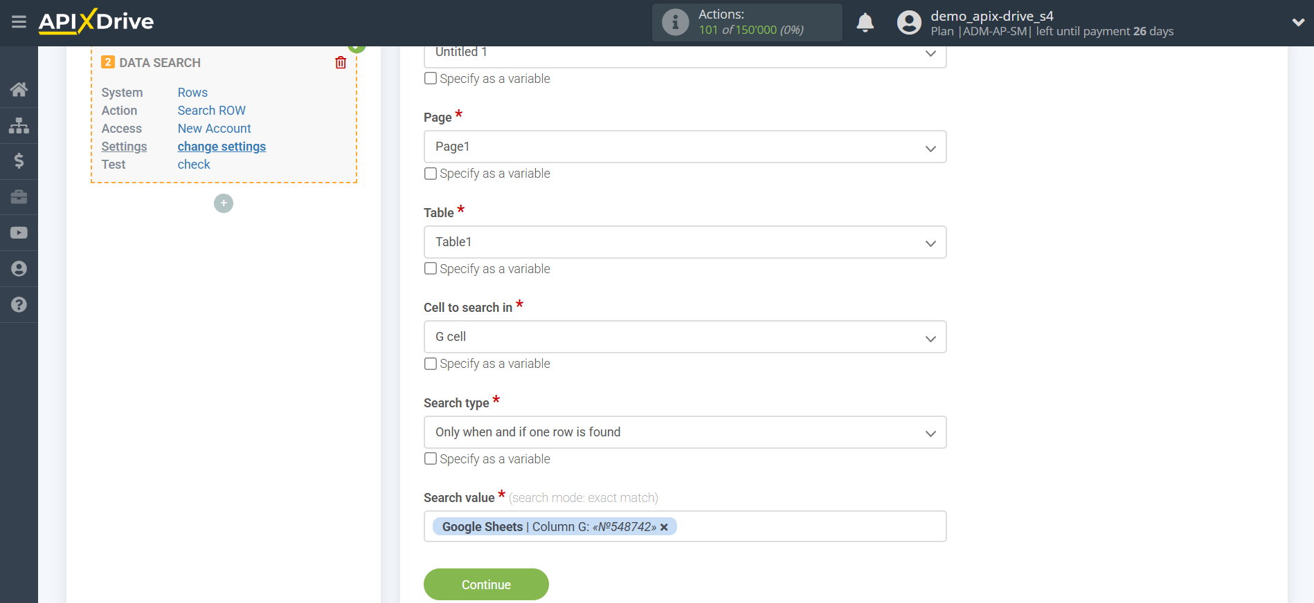Open the help question-mark icon
Viewport: 1314px width, 603px height.
tap(19, 304)
